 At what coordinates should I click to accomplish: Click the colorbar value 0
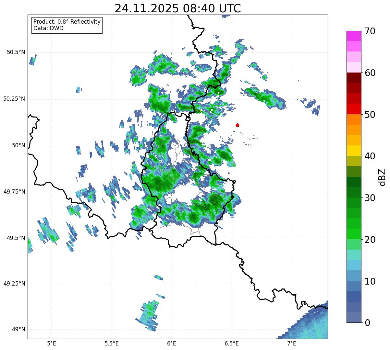click(x=367, y=322)
